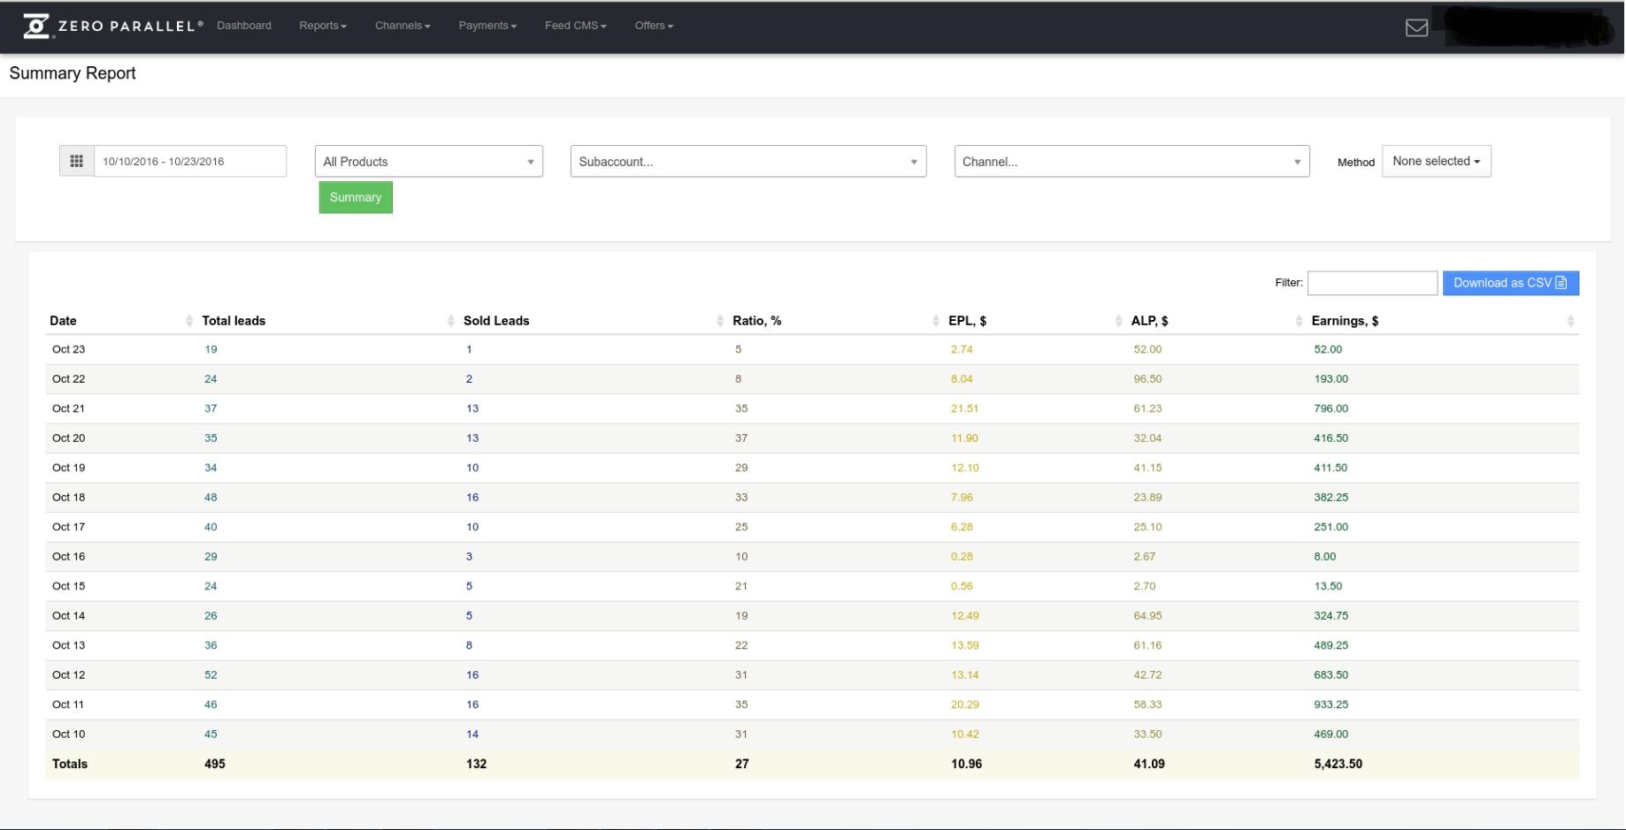Click total leads 48 for Oct 18
The width and height of the screenshot is (1626, 830).
211,497
